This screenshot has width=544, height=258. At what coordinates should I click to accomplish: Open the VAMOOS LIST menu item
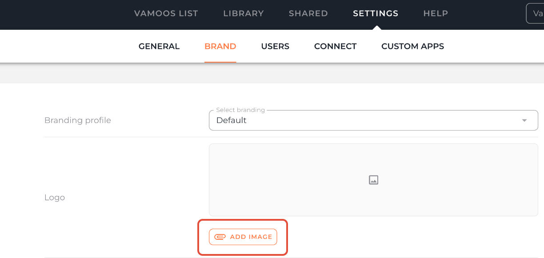[x=166, y=13]
